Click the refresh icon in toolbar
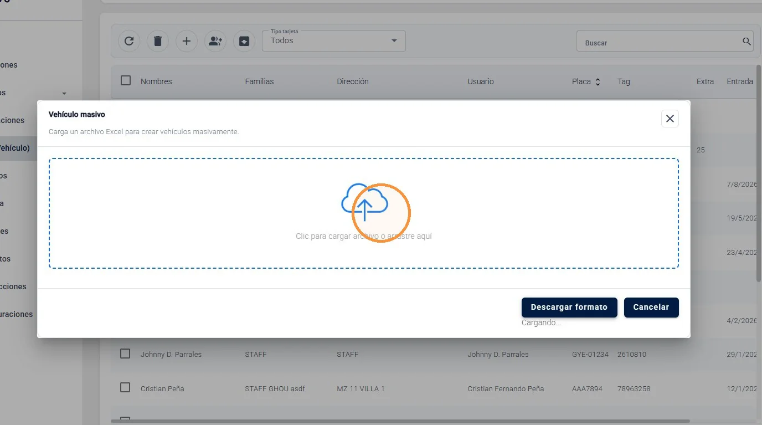762x425 pixels. coord(129,41)
